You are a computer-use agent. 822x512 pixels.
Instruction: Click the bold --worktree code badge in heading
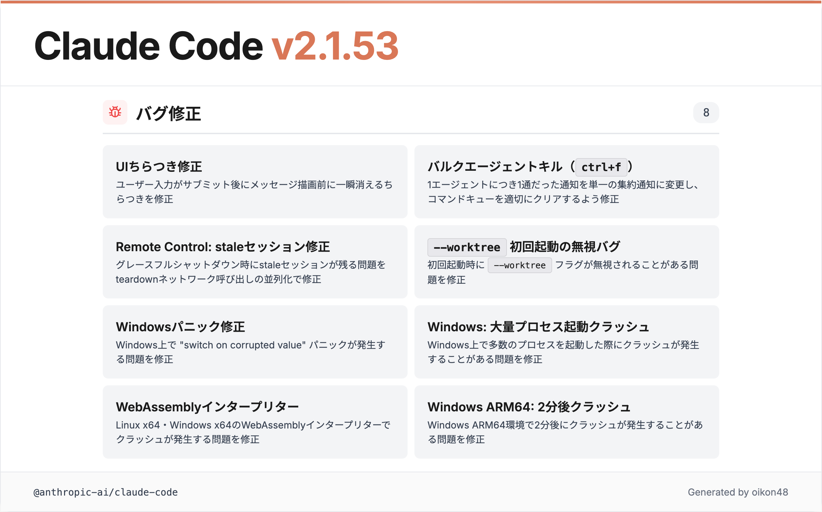(467, 247)
